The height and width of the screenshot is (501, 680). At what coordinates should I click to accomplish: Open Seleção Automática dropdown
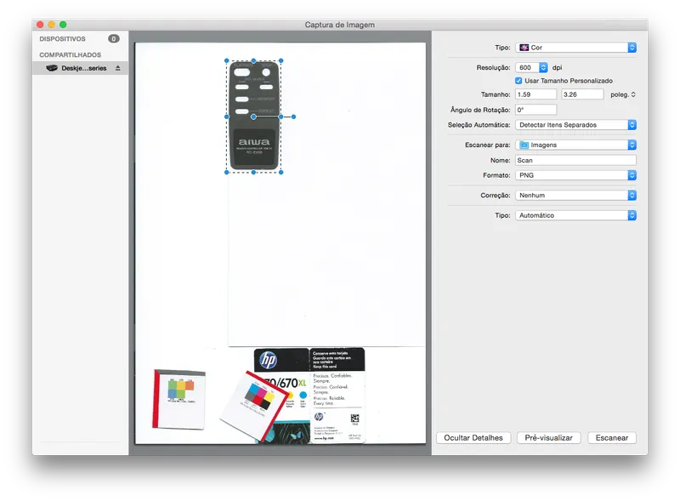575,125
